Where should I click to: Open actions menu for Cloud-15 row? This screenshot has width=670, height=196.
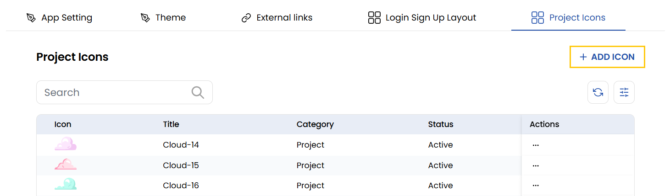pos(535,165)
